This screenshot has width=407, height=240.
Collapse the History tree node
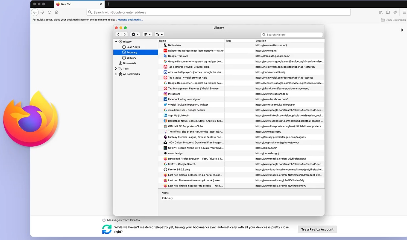116,42
